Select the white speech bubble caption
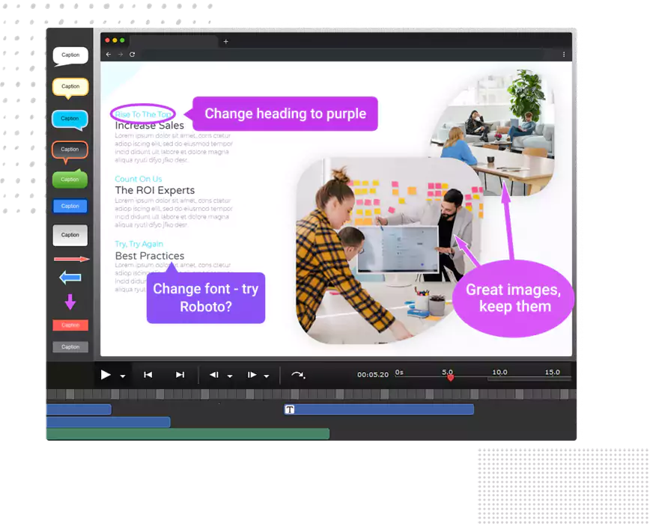653x529 pixels. pos(70,55)
